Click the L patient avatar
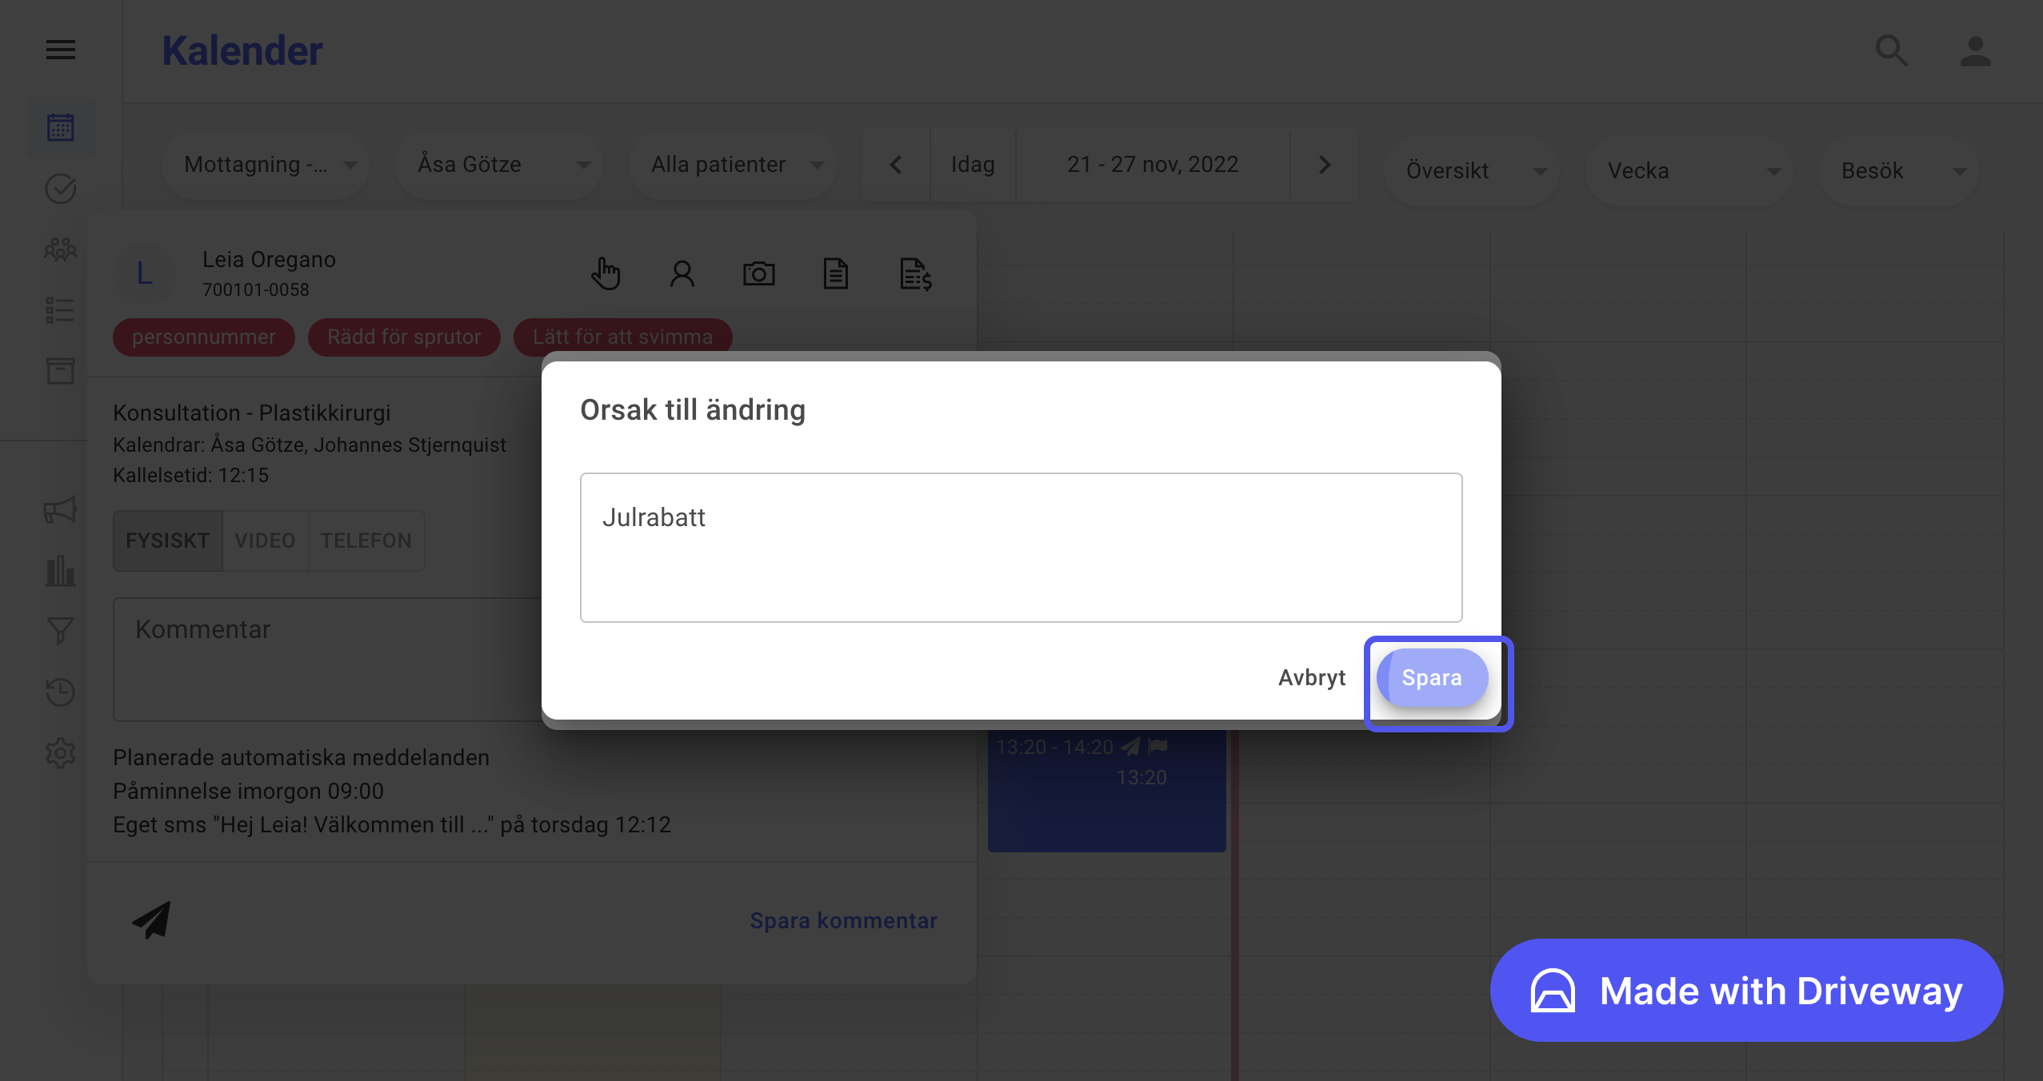2043x1081 pixels. pyautogui.click(x=145, y=273)
